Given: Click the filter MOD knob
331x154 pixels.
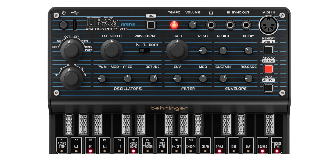Looking at the screenshot, I should pyautogui.click(x=203, y=79).
